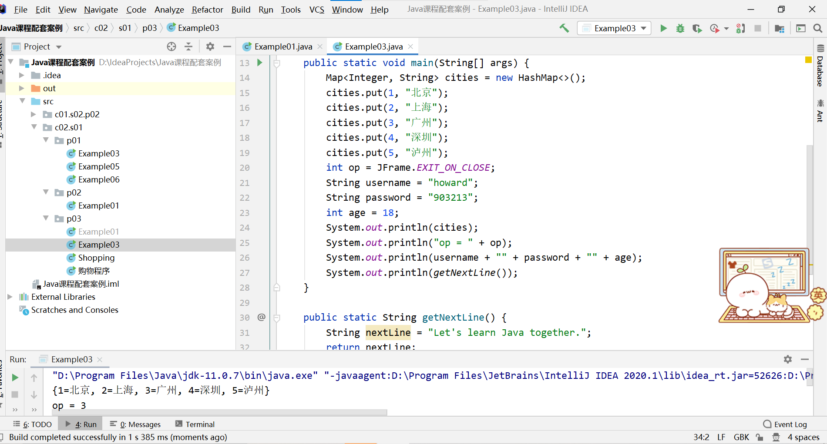Open the Terminal tool window
Screen dimensions: 827x444
[x=195, y=424]
